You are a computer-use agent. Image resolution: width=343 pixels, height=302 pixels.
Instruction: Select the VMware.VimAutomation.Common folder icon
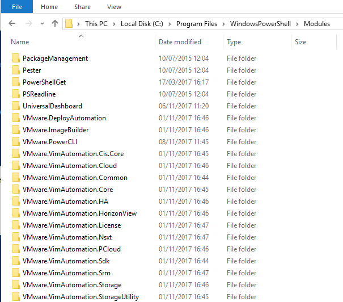tap(16, 177)
